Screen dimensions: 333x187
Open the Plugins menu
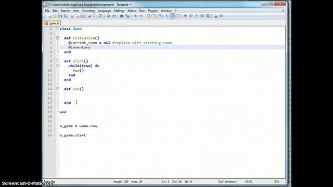tap(152, 10)
